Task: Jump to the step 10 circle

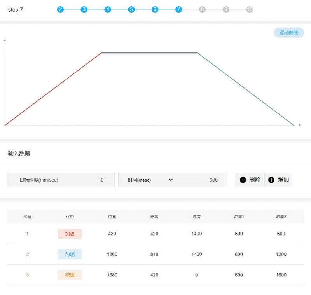Action: pyautogui.click(x=250, y=9)
